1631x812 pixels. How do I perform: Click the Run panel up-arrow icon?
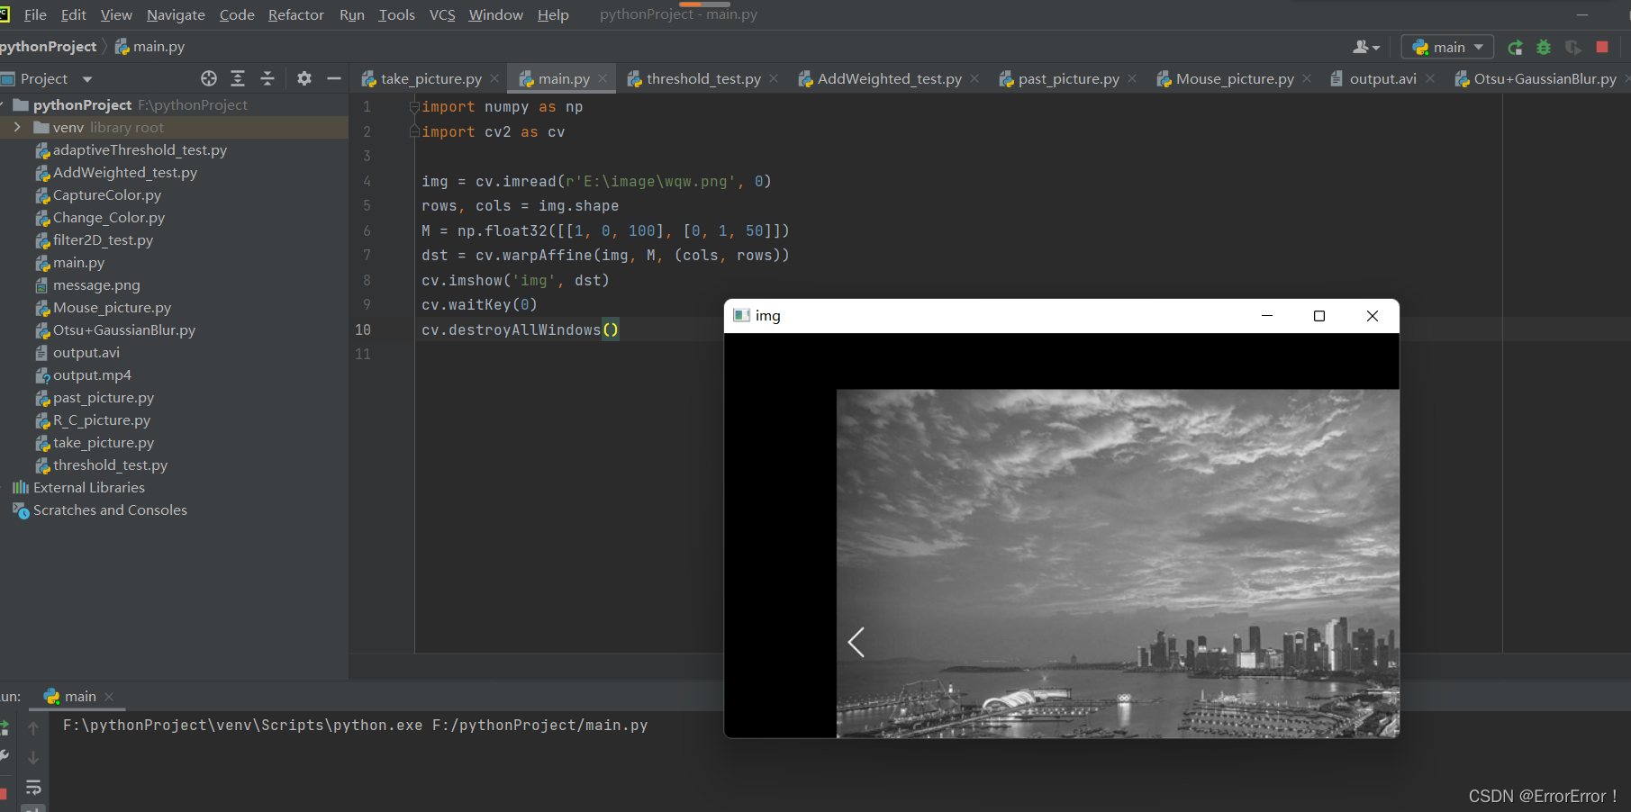point(33,727)
